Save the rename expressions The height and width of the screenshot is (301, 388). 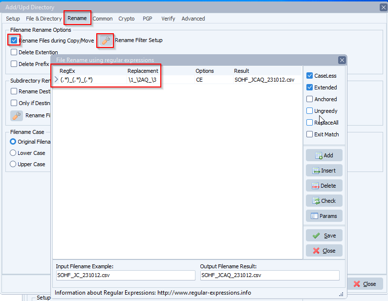(324, 236)
